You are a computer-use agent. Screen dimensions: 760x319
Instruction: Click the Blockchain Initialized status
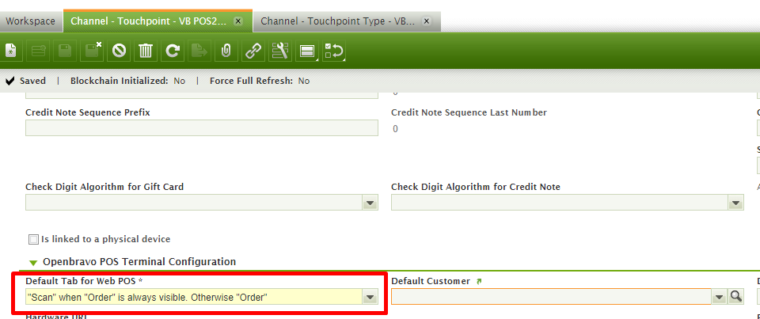click(x=127, y=81)
